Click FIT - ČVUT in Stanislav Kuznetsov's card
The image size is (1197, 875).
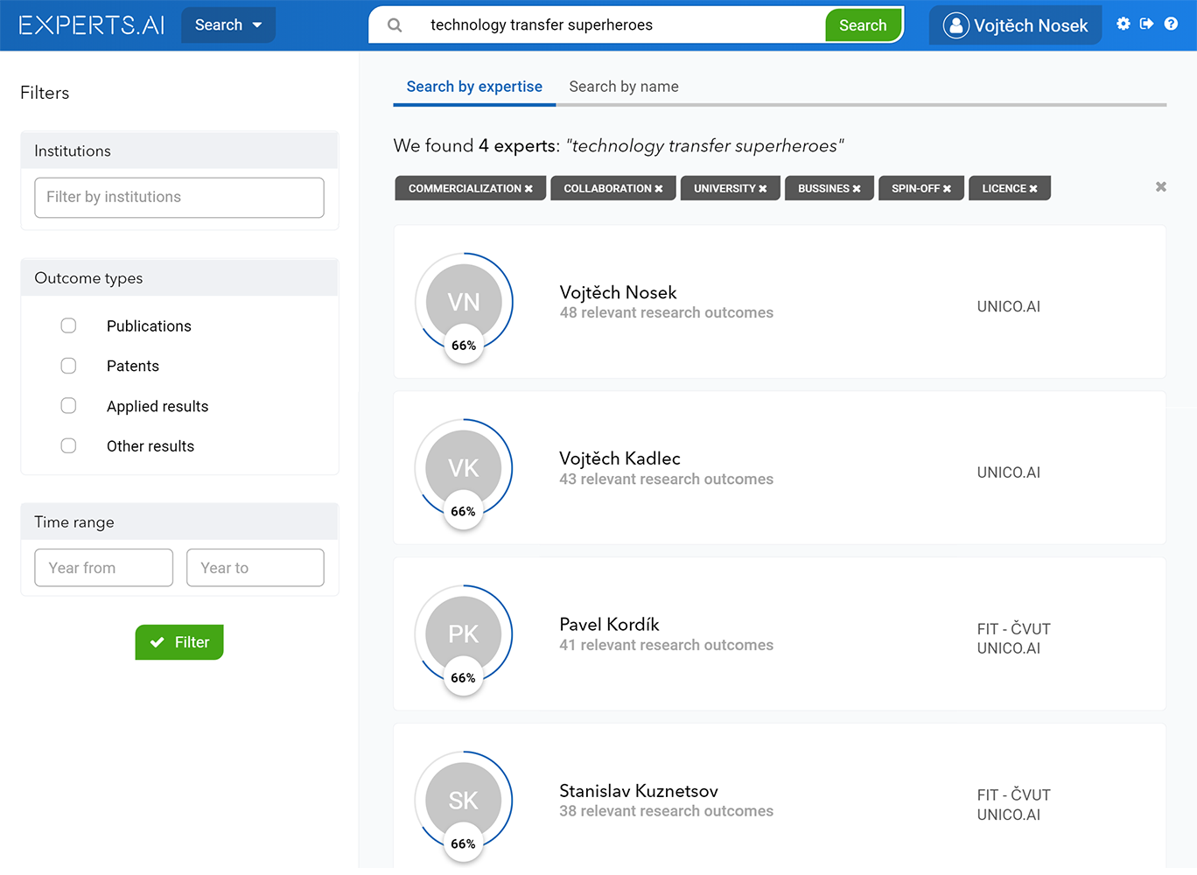[x=1014, y=795]
